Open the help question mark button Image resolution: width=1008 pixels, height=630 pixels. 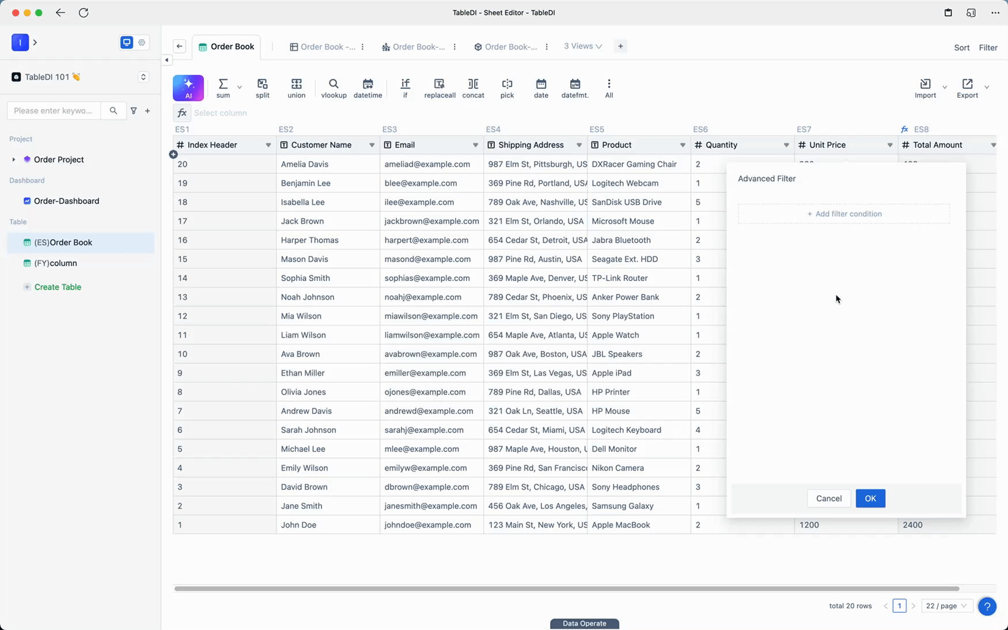pos(987,606)
